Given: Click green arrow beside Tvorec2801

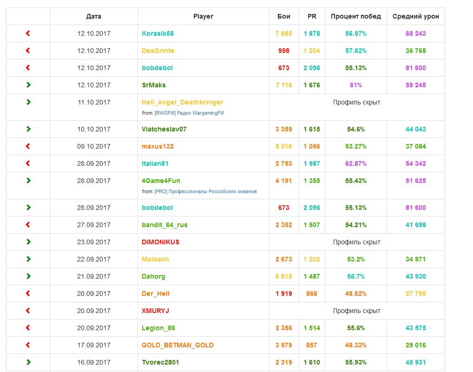Looking at the screenshot, I should click(28, 362).
